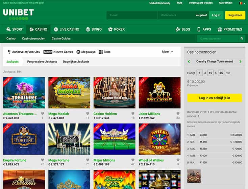Favorite Wheel of Wishes with heart icon
Viewport: 248px width, 189px height.
pos(178,160)
